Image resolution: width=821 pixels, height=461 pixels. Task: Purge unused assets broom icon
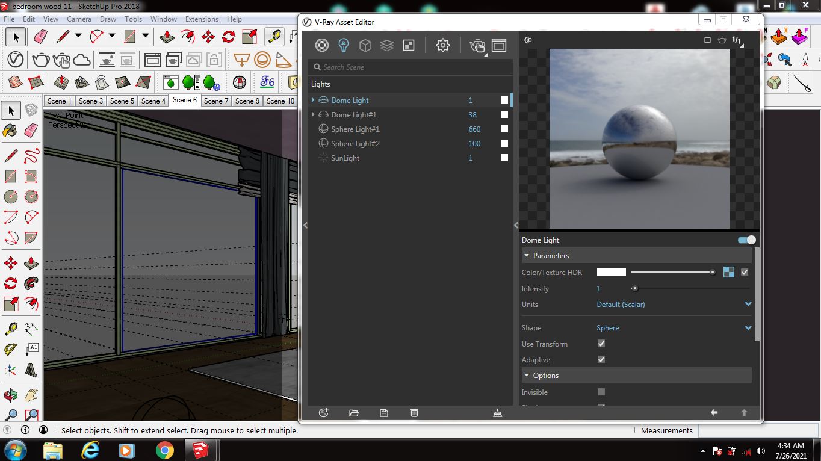coord(498,413)
